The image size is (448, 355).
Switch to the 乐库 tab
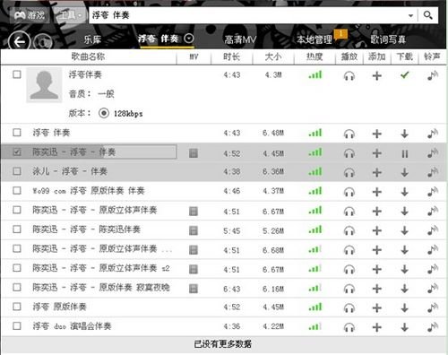(92, 39)
